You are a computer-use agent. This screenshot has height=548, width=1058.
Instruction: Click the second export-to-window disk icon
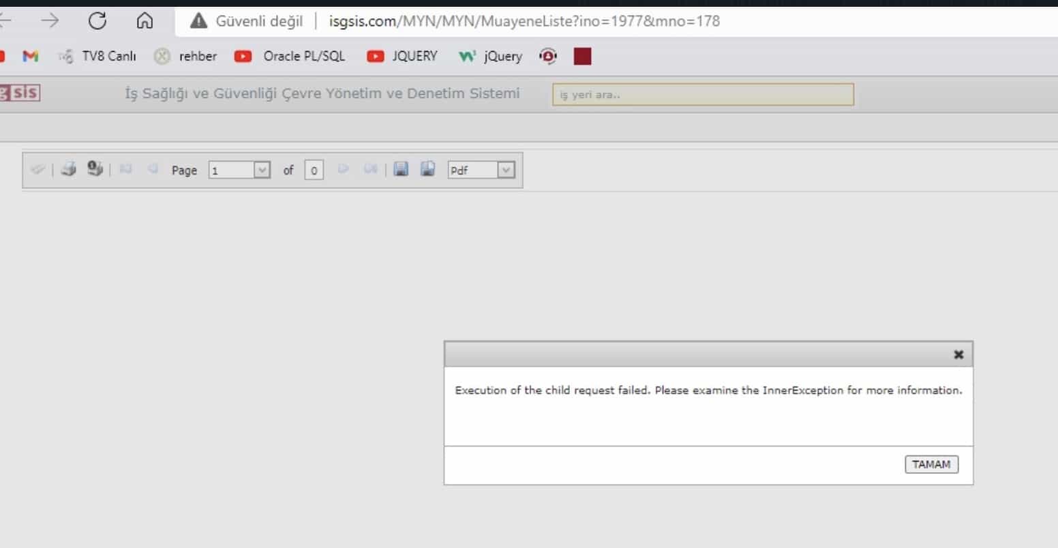click(427, 169)
